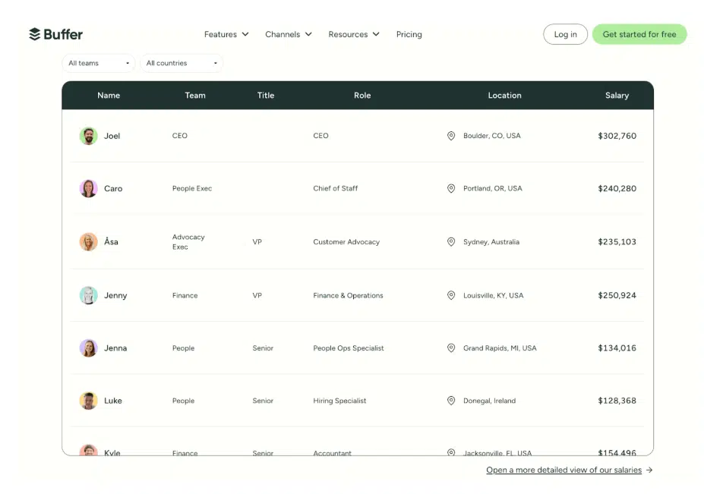Viewport: 704px width, 494px height.
Task: Click the location pin beside Sydney, Australia
Action: (451, 242)
